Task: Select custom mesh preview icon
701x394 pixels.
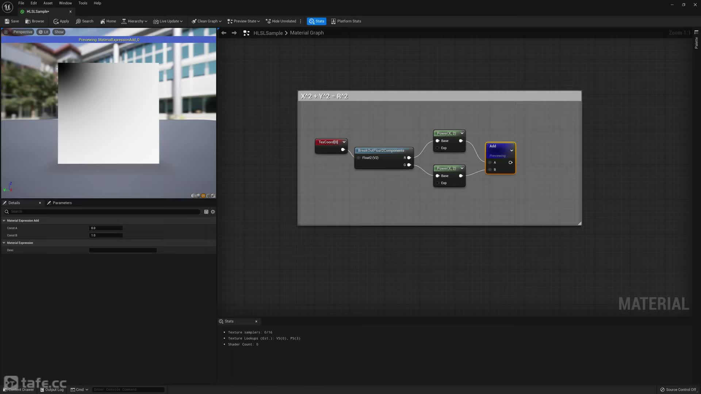Action: (213, 196)
